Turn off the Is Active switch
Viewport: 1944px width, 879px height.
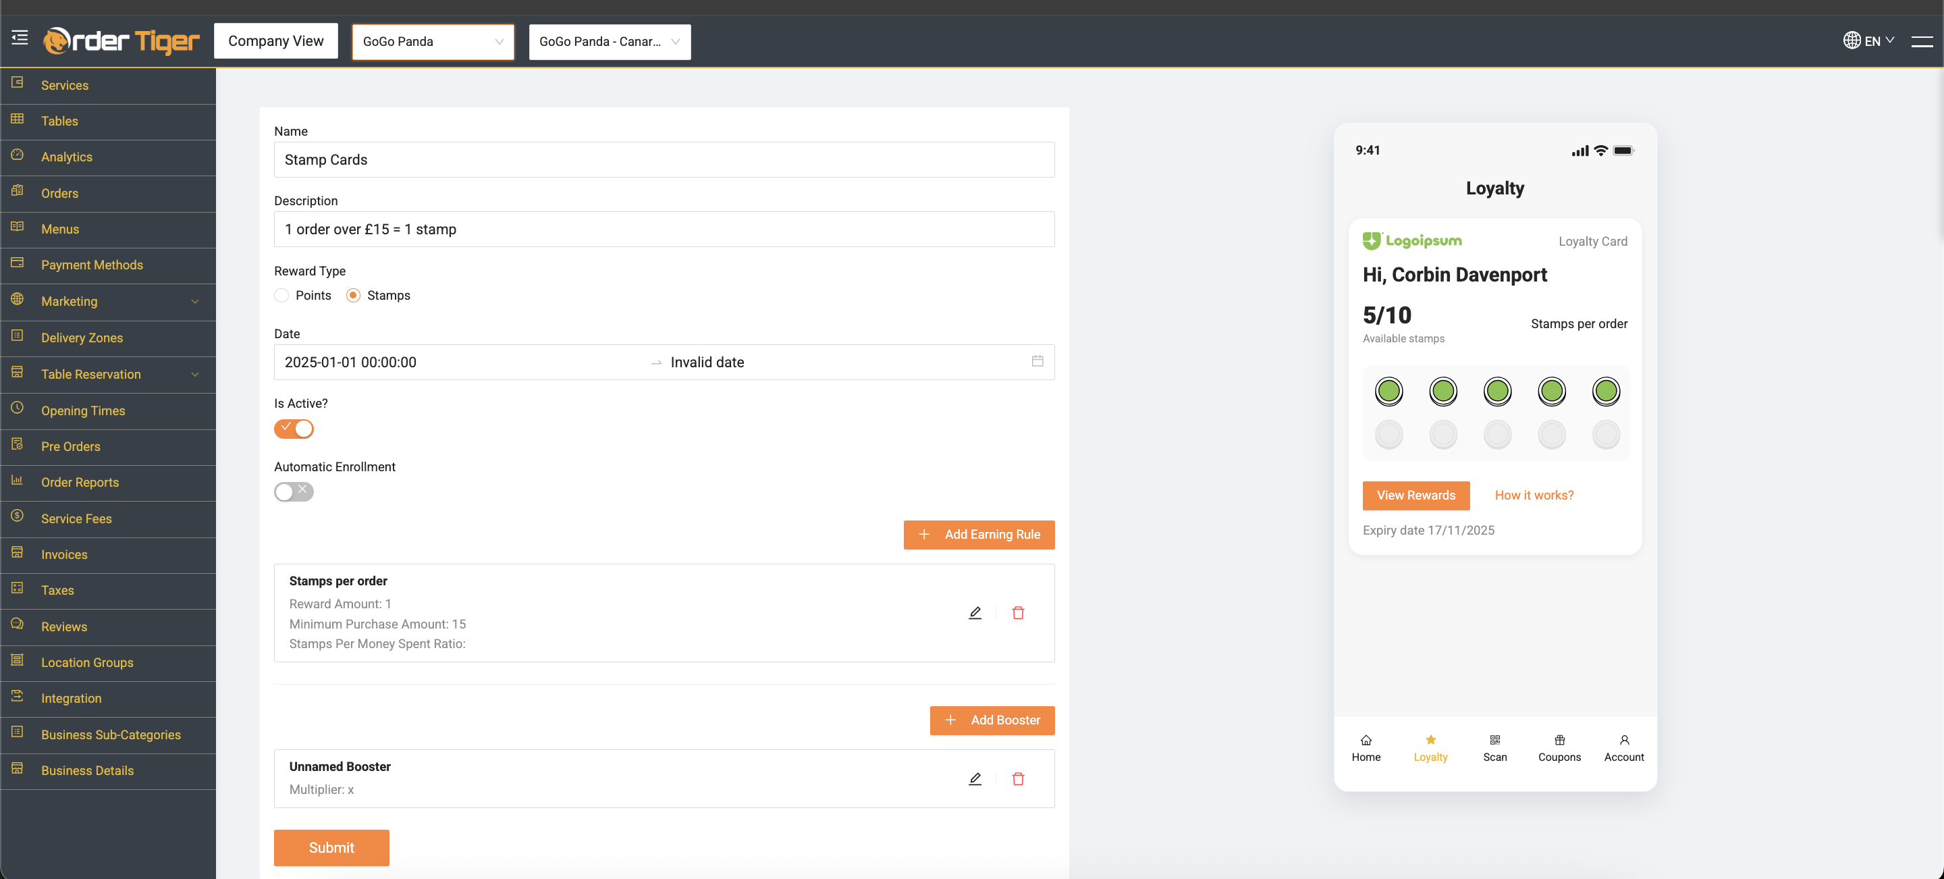click(294, 429)
